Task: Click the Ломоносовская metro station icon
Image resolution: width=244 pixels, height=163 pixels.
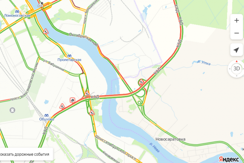Action: point(17,12)
